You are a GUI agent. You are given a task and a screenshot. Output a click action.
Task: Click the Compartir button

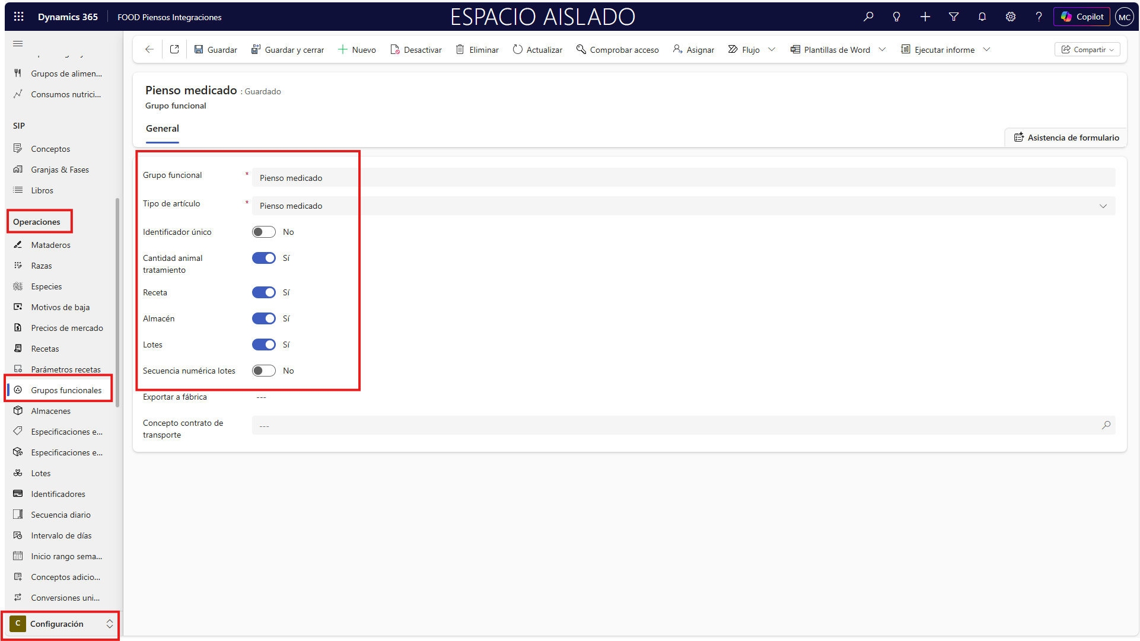point(1087,50)
